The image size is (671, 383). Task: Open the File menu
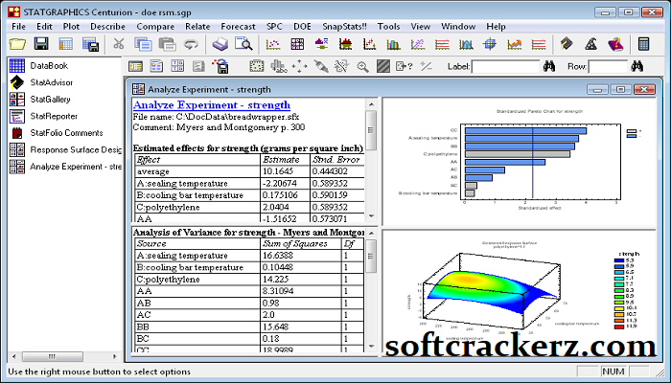click(18, 27)
